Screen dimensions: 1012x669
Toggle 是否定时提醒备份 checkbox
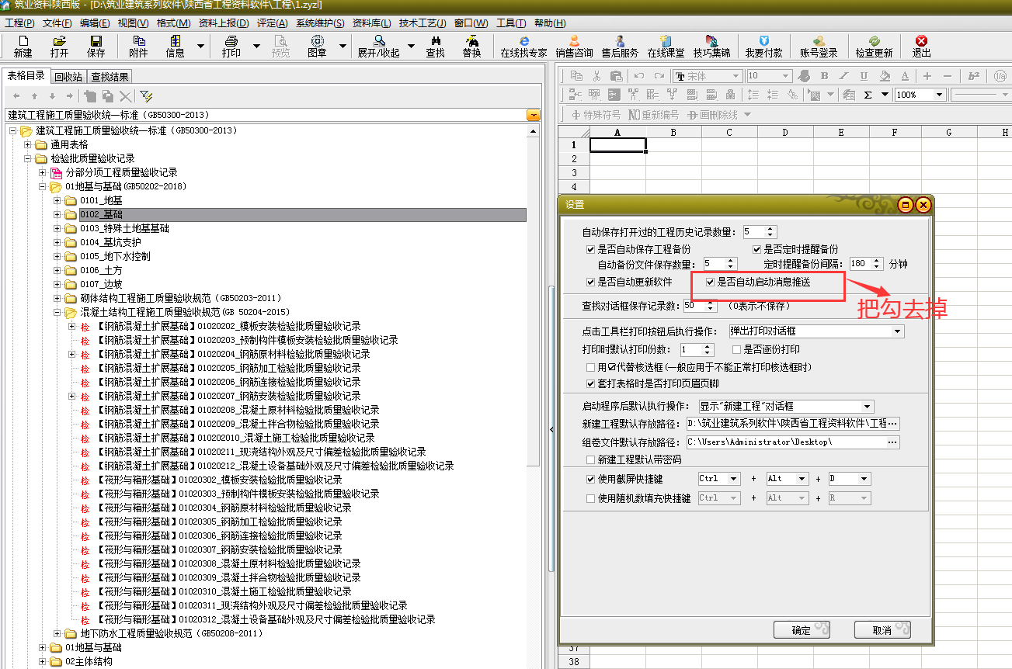pyautogui.click(x=758, y=250)
